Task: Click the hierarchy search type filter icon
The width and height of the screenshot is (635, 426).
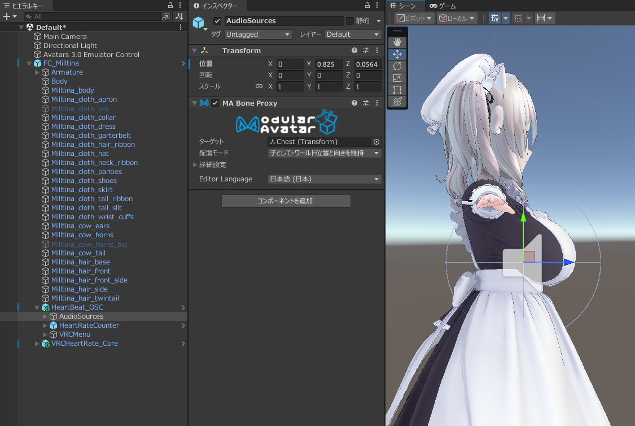Action: 166,16
